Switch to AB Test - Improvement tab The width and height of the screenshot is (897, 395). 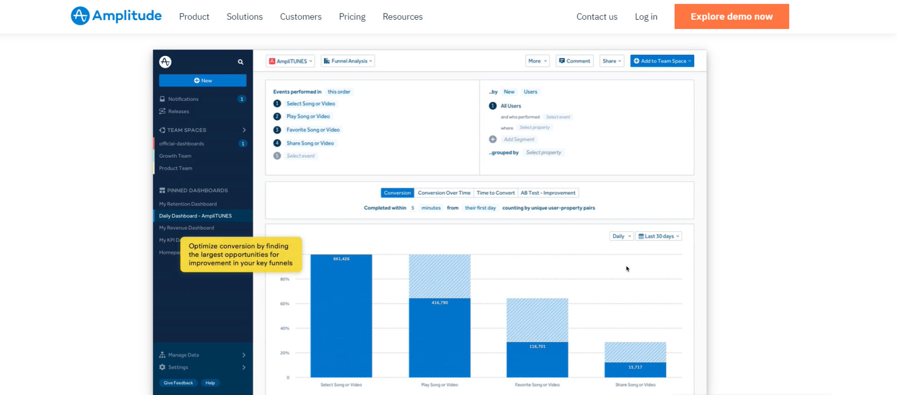(548, 193)
